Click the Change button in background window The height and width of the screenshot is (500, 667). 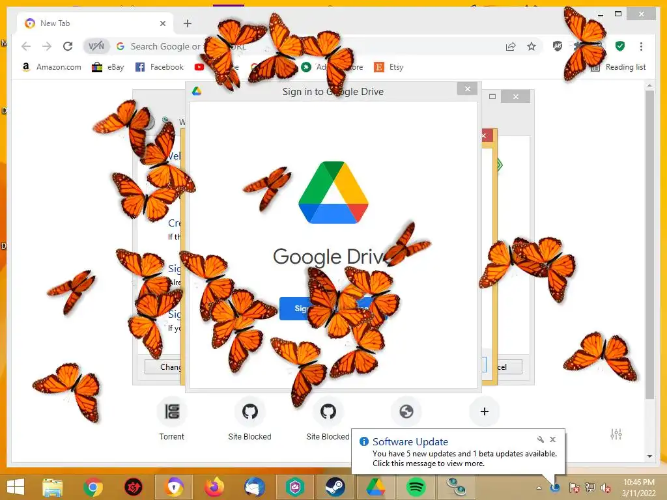(163, 367)
